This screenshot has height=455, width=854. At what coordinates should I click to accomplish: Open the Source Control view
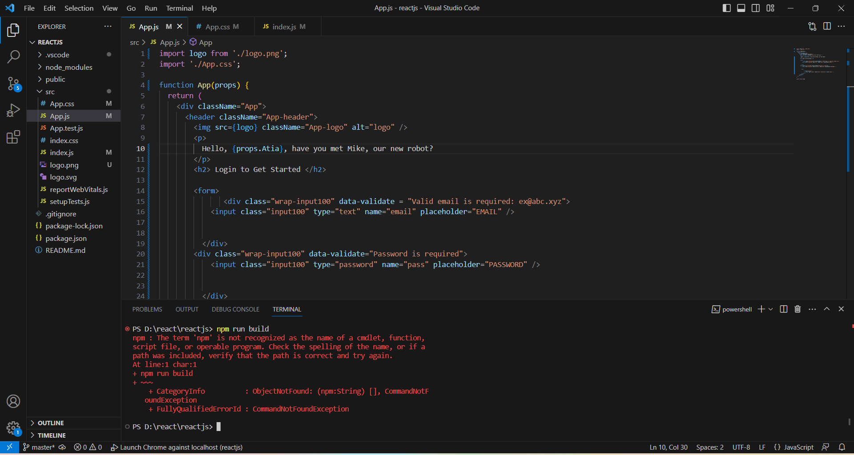(13, 84)
